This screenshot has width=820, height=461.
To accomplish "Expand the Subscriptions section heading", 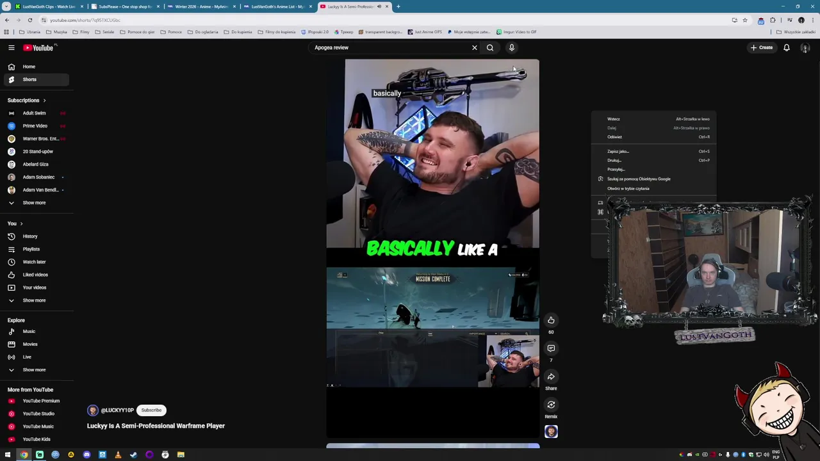I will point(27,101).
